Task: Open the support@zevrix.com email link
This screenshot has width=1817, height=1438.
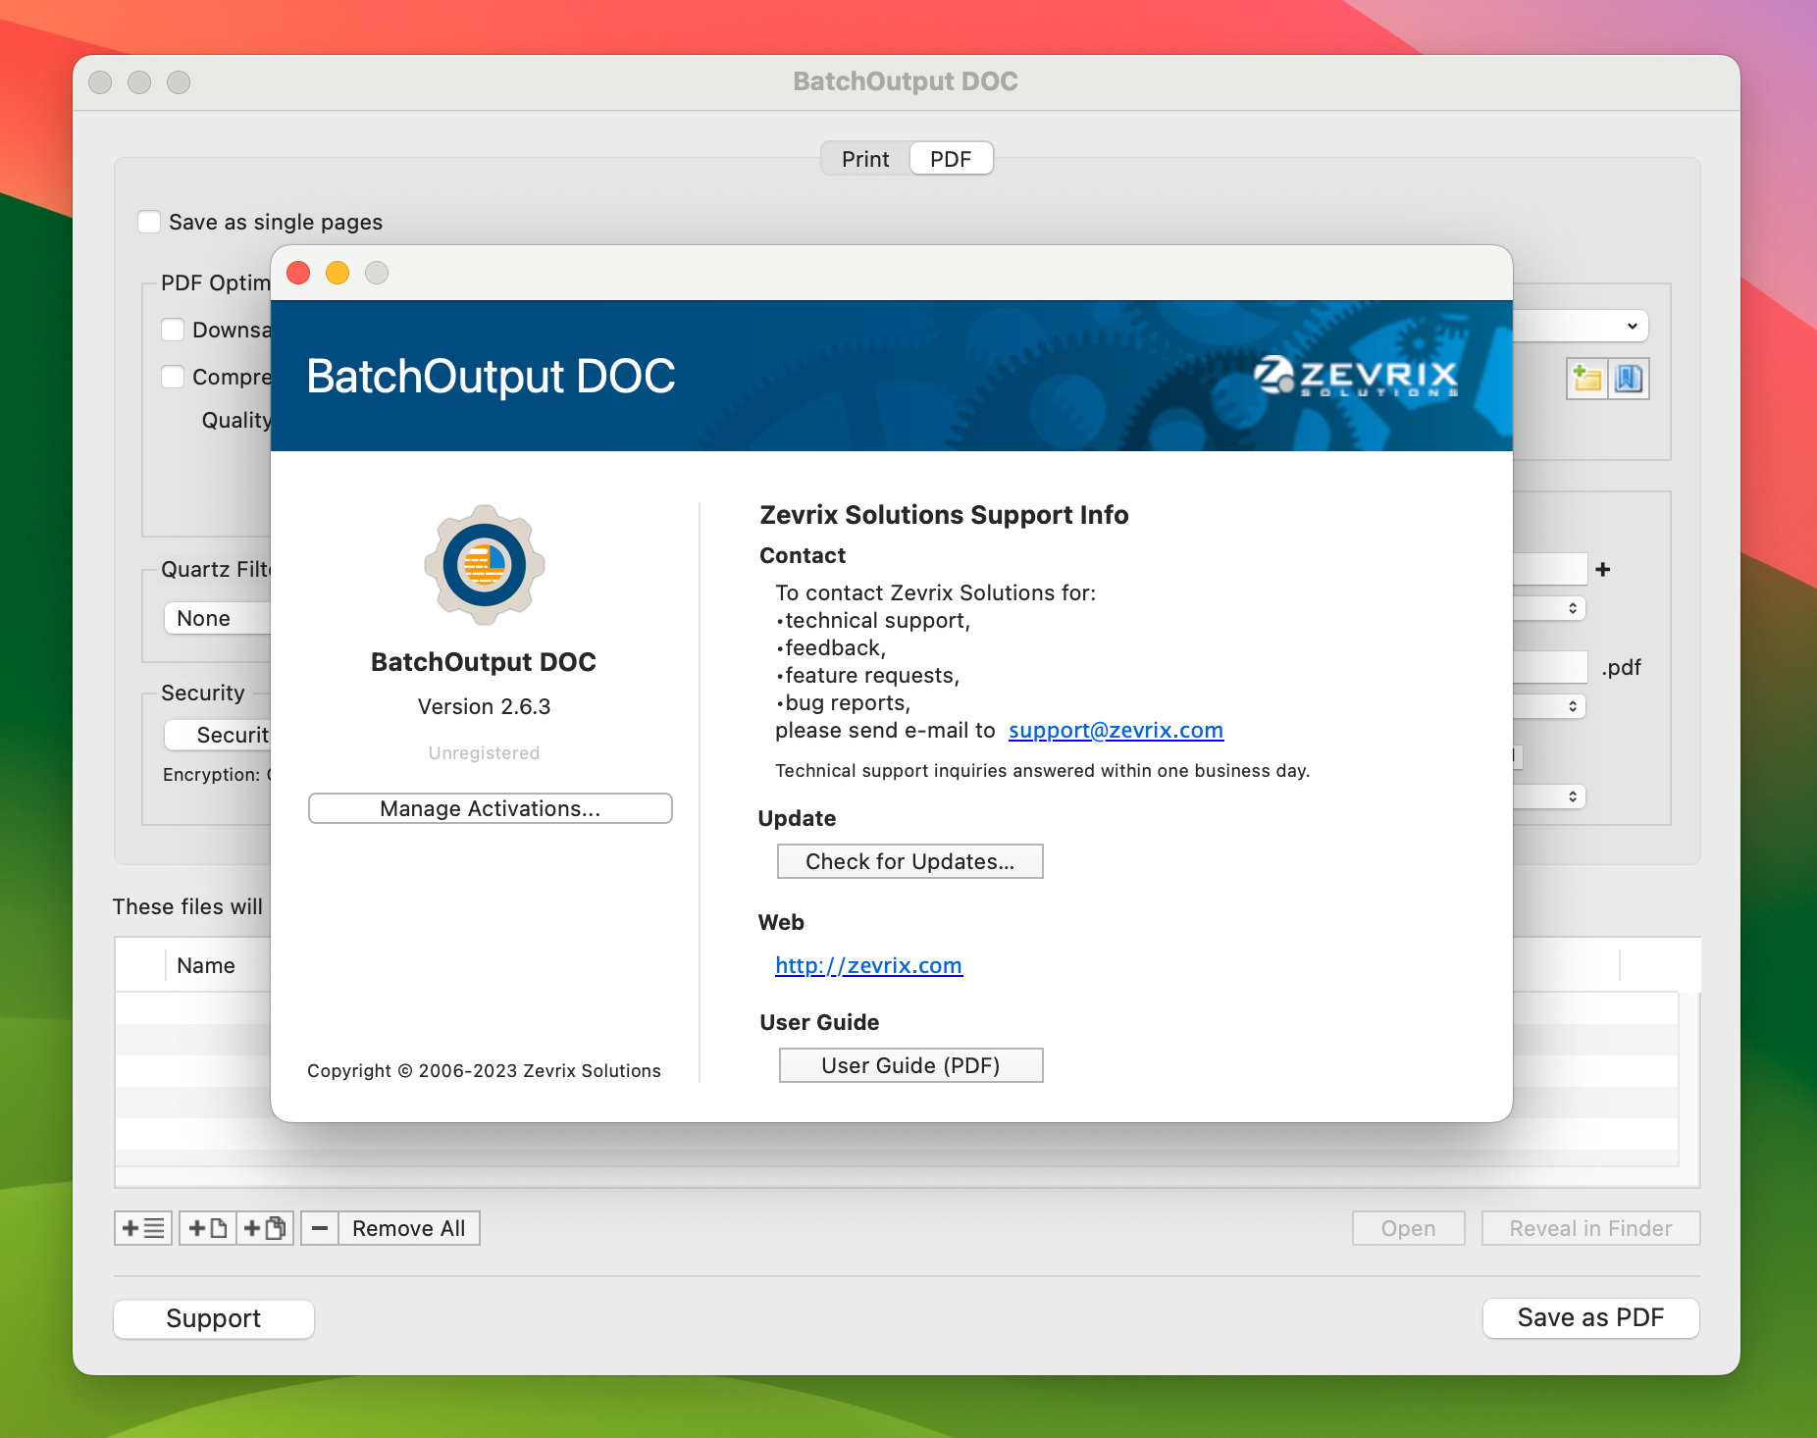Action: 1115,730
